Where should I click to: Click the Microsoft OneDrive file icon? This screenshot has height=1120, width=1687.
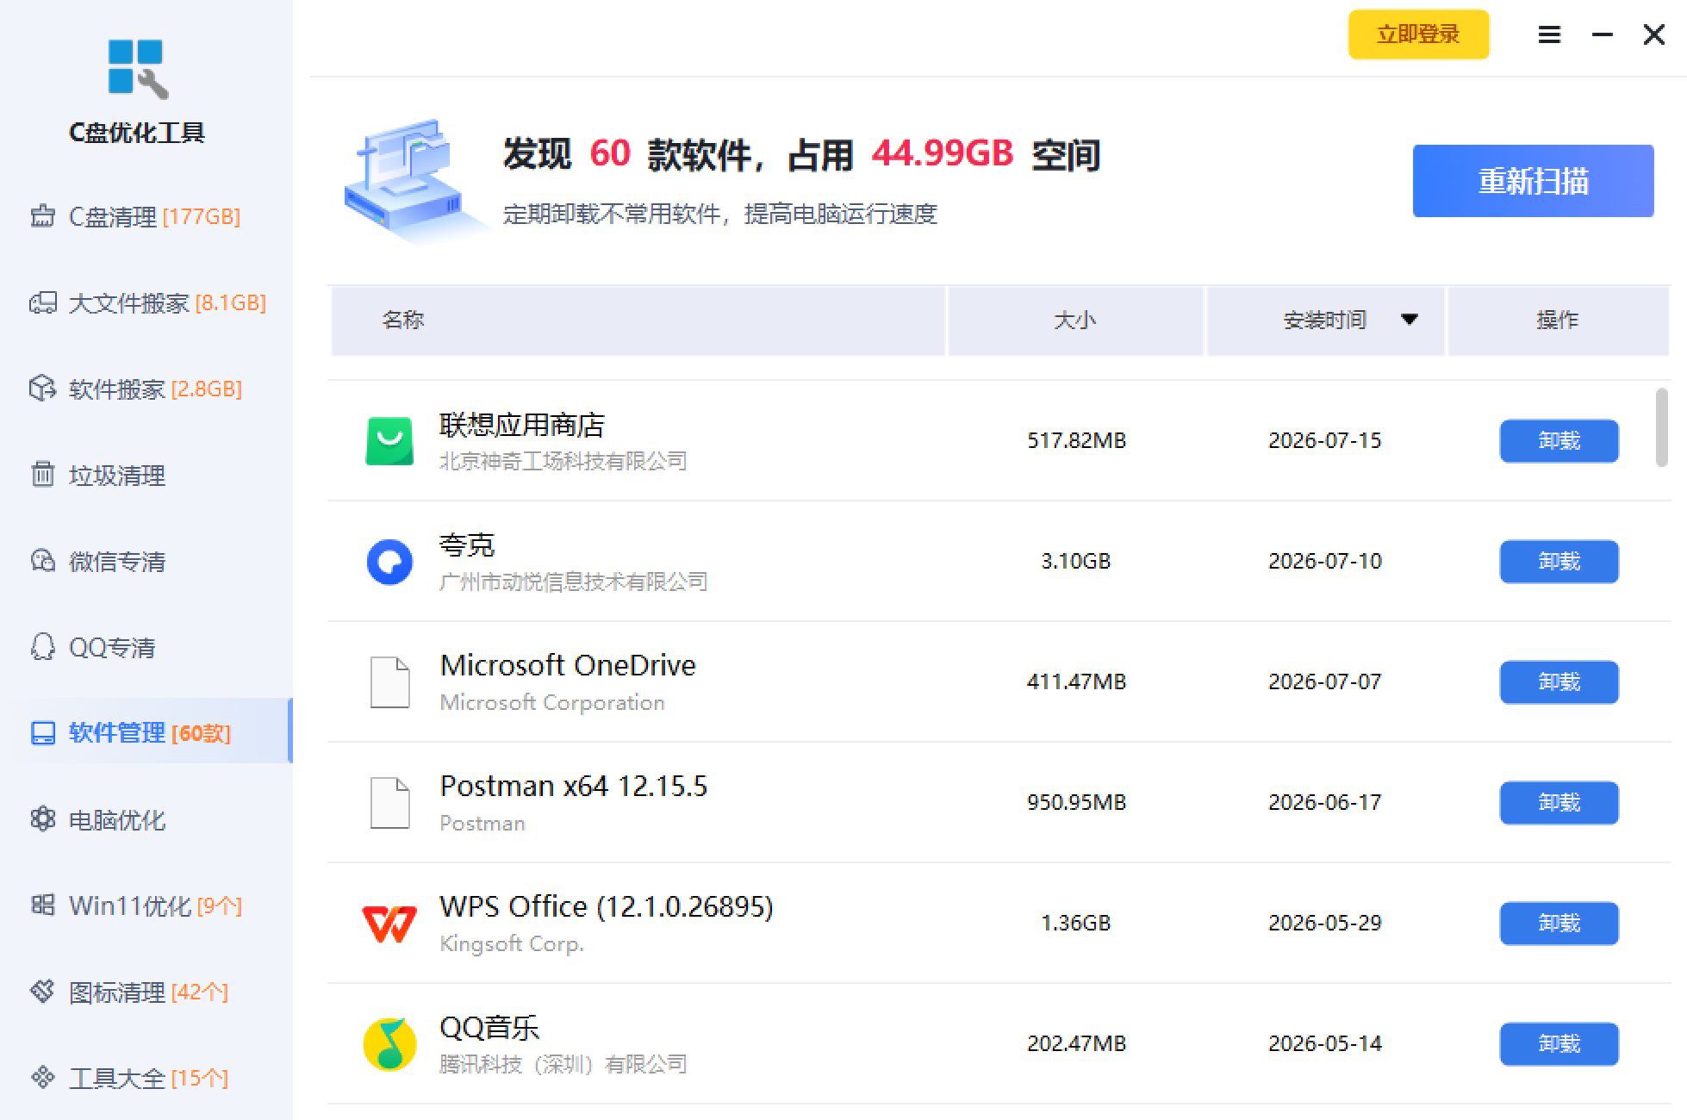389,682
